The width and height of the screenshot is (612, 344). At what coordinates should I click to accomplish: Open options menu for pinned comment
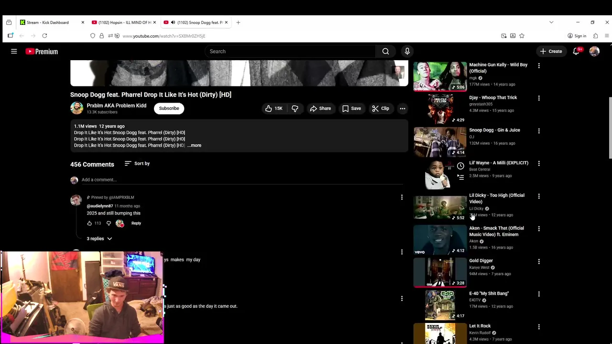click(402, 197)
